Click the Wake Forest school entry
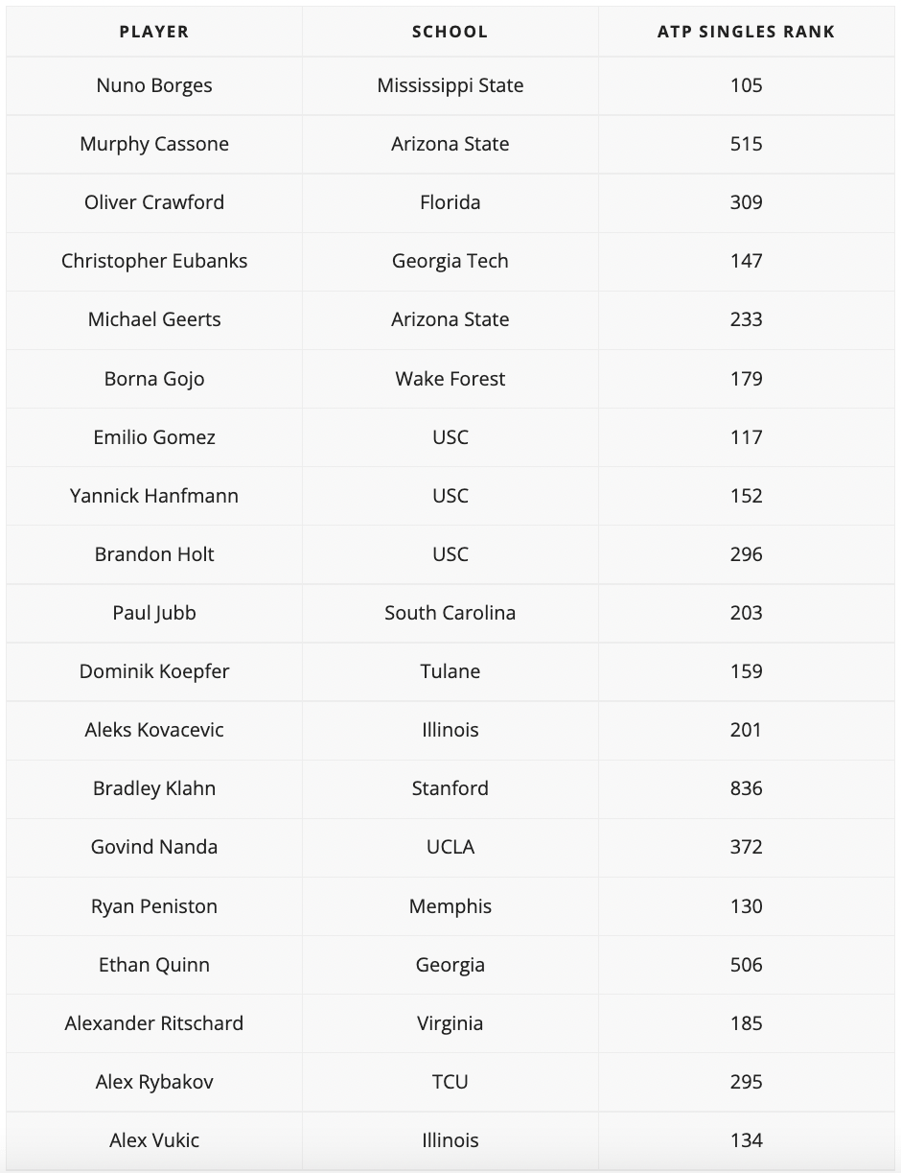This screenshot has width=901, height=1173. (x=450, y=378)
